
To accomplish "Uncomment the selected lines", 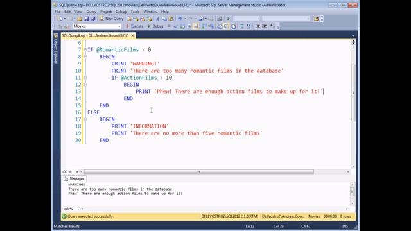I will (249, 26).
